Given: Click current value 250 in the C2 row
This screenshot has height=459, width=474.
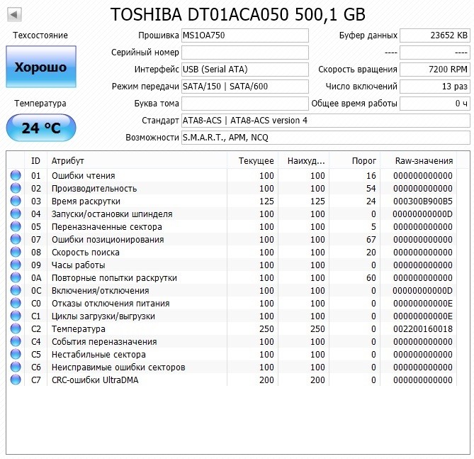Looking at the screenshot, I should (x=266, y=328).
